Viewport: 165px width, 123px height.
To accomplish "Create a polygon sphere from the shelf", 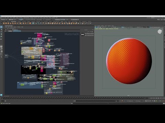I will click(4, 23).
